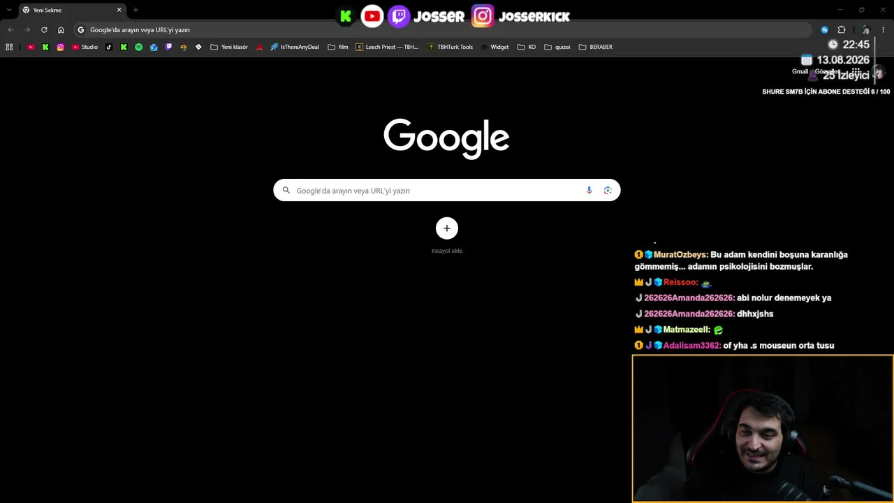Open the YouTube Studio bookmark
The image size is (894, 503).
click(85, 47)
